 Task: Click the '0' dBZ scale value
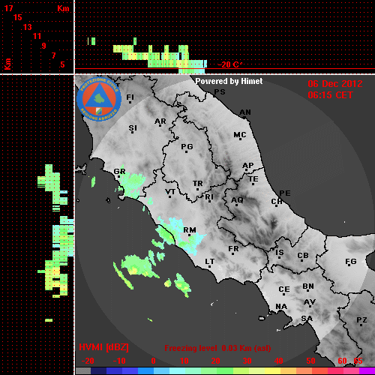[153, 361]
